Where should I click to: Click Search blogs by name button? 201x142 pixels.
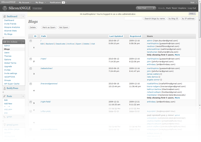[x=154, y=19]
